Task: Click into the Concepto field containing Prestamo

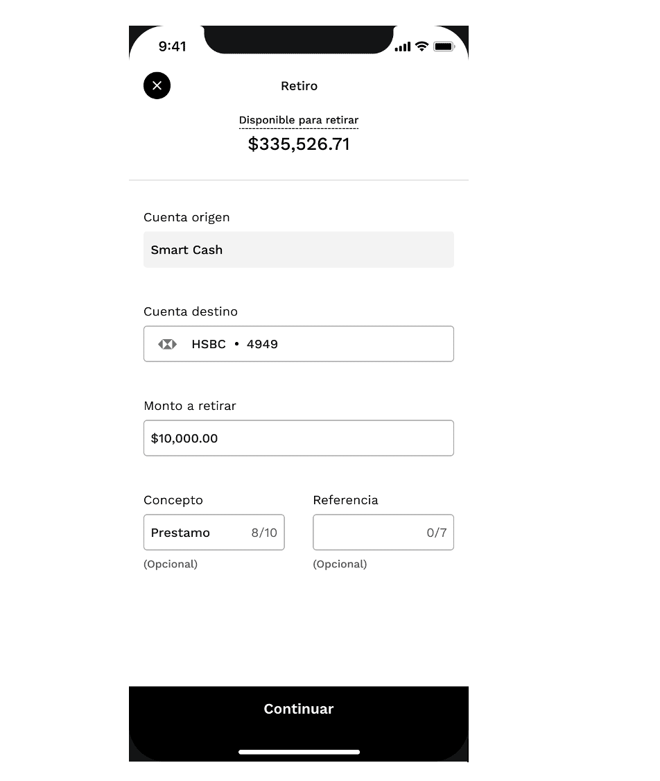Action: click(194, 533)
